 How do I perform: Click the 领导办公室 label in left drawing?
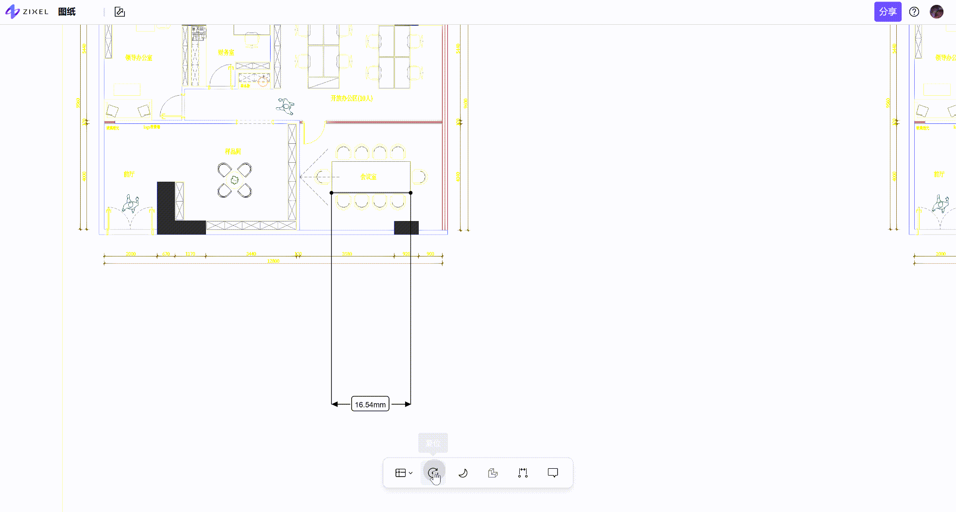point(139,58)
